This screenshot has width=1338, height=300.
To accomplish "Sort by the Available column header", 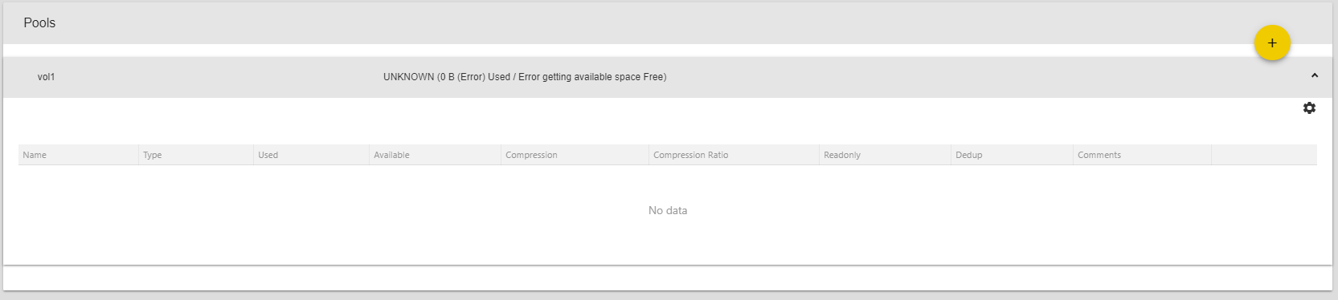I will coord(391,155).
